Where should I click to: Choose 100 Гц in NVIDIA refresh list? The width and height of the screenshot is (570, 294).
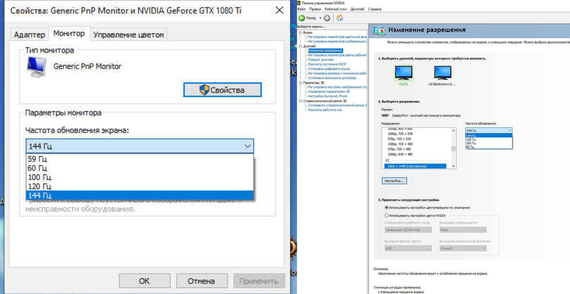pos(489,143)
